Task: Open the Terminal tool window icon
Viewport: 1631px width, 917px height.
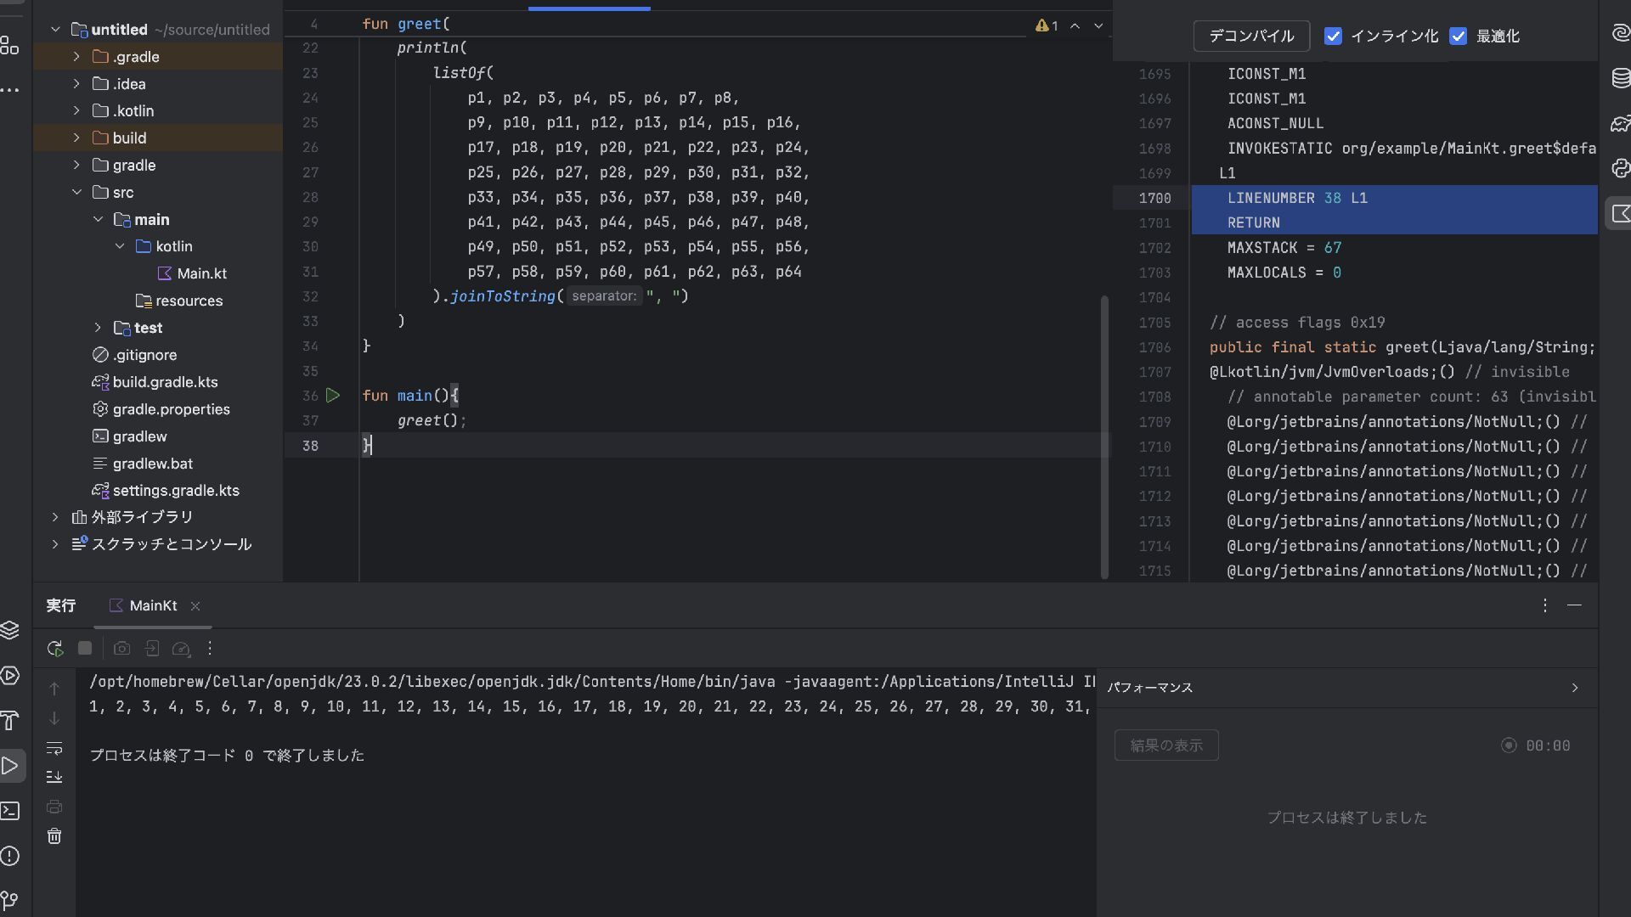Action: point(10,811)
